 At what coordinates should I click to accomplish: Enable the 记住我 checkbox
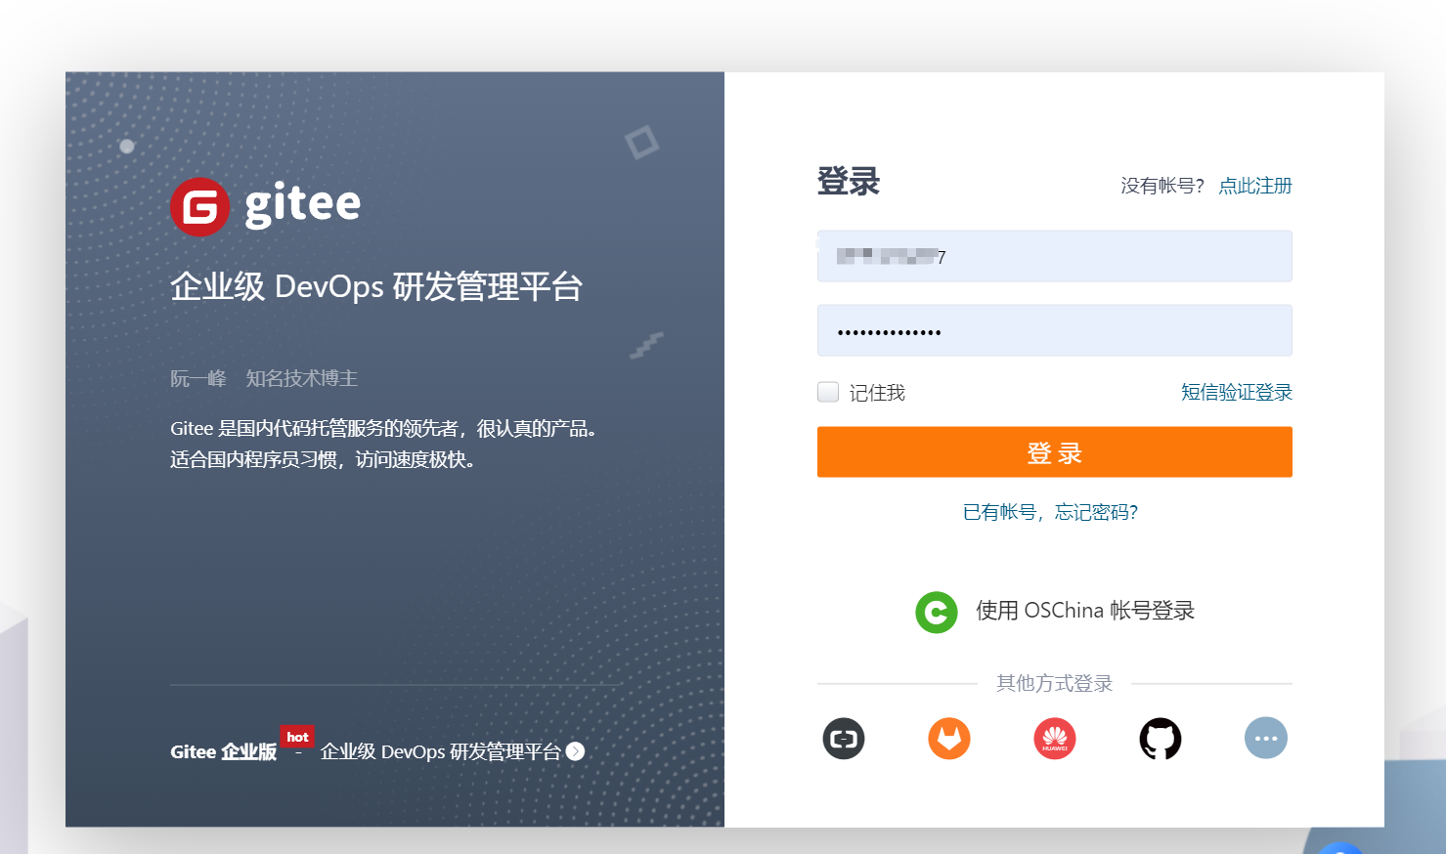coord(828,392)
